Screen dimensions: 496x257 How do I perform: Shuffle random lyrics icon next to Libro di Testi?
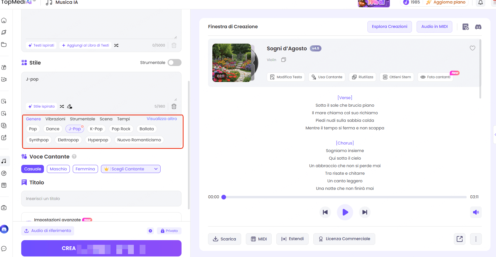[116, 45]
